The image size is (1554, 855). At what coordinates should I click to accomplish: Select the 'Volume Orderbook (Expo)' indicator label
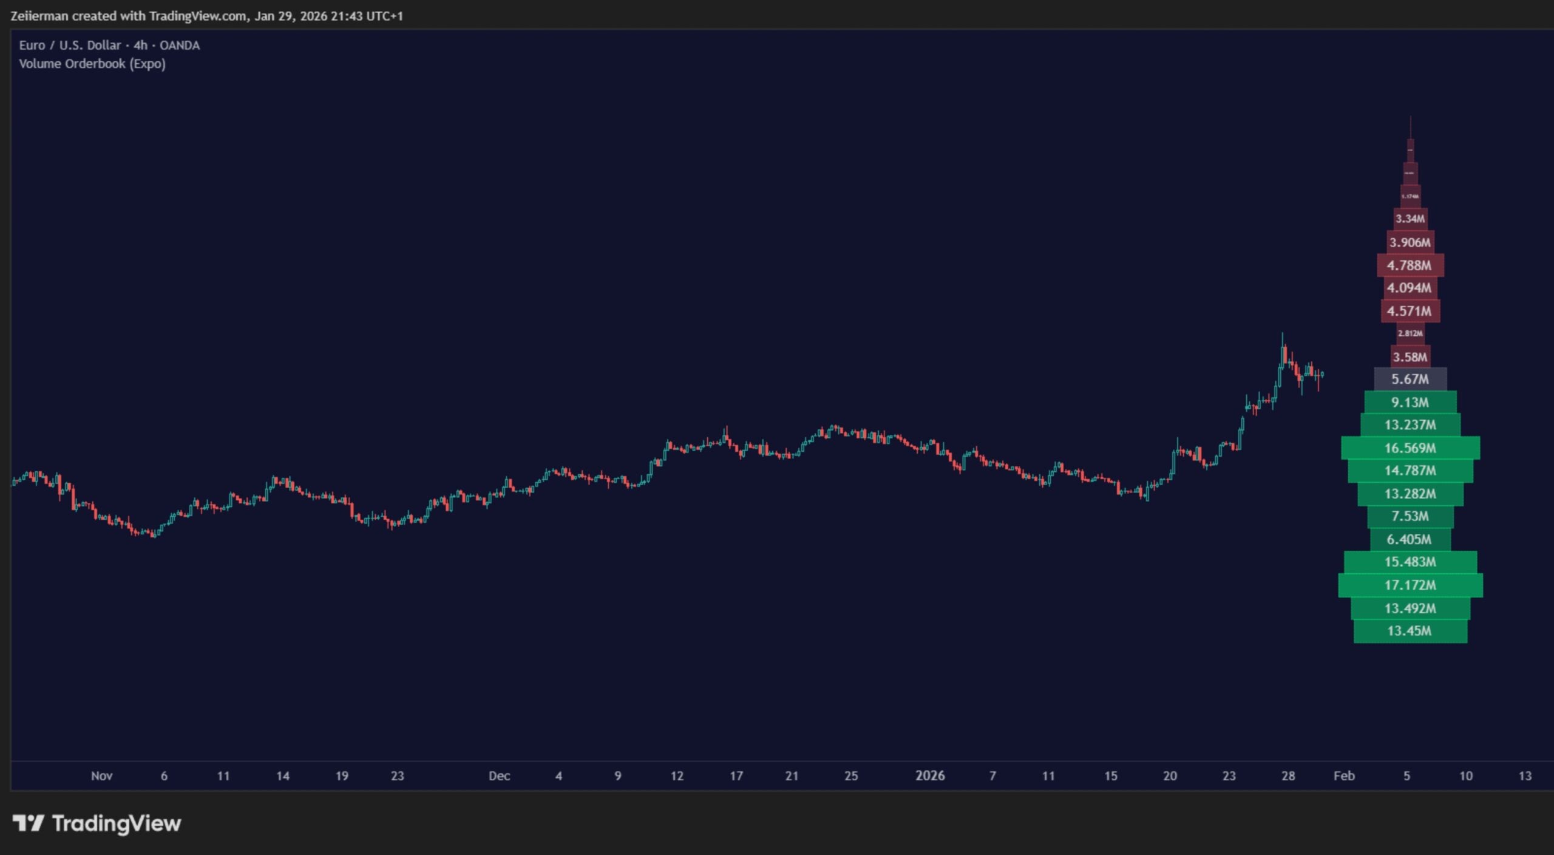[x=92, y=64]
